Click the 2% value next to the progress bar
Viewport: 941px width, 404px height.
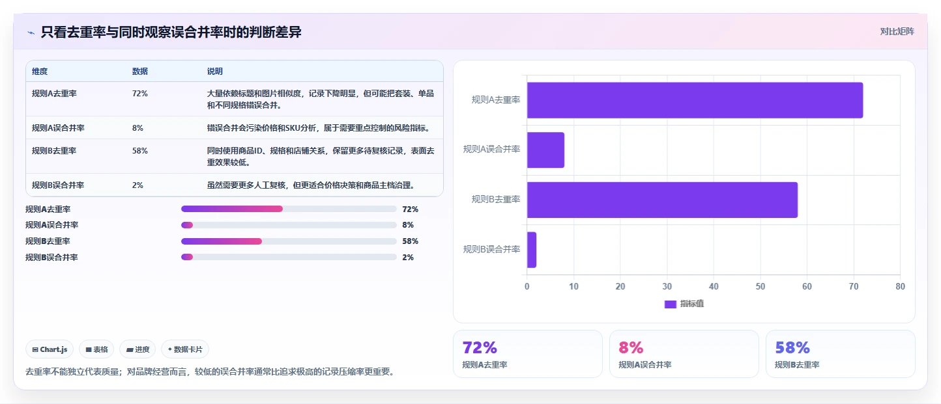coord(408,257)
